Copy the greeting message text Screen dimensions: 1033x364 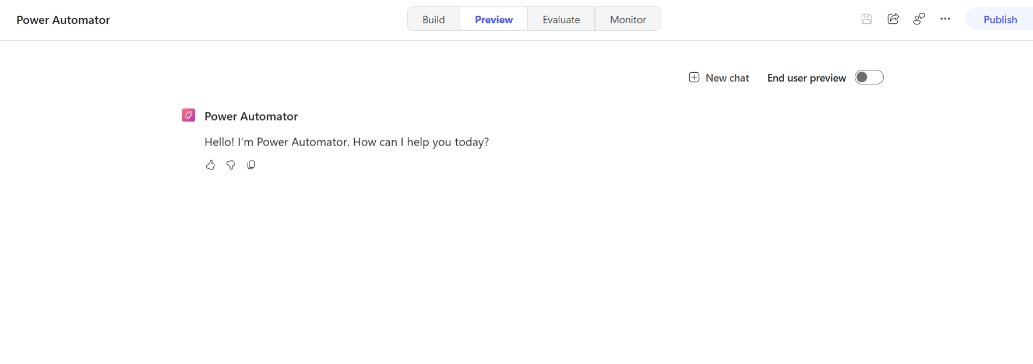(251, 165)
